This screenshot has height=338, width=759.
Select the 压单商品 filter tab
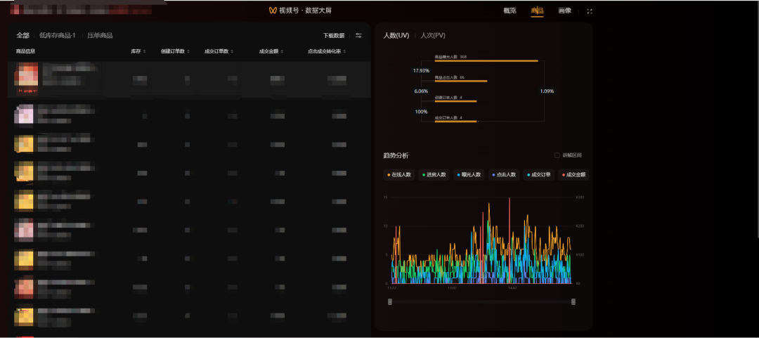[100, 35]
